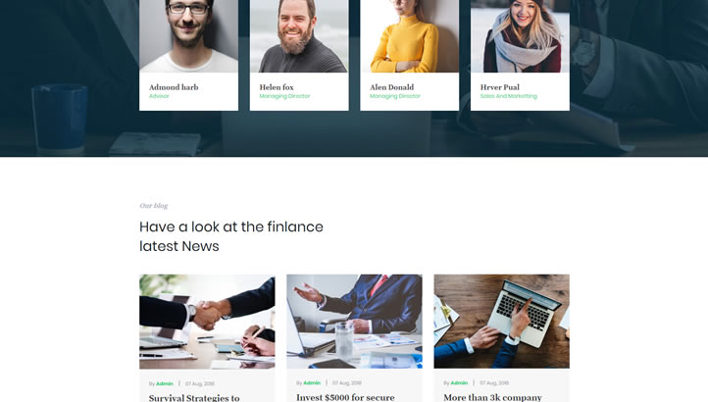Click the Admond harb name link
Viewport: 708px width, 402px height.
pos(174,87)
